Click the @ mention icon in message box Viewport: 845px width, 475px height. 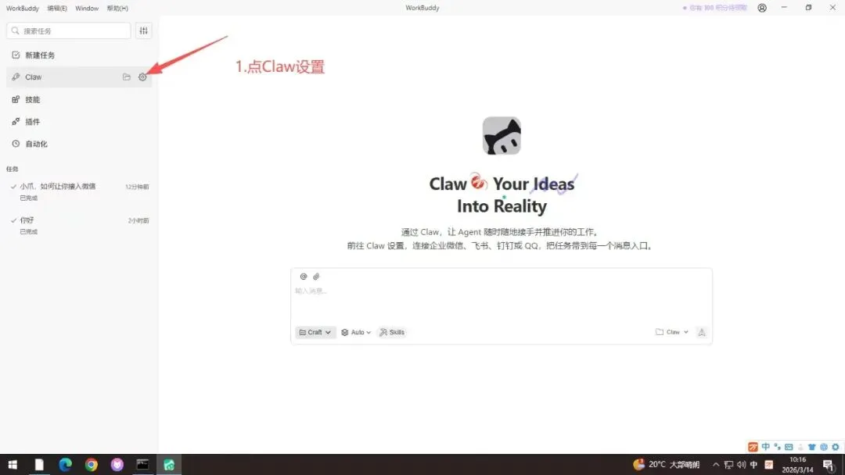pyautogui.click(x=304, y=277)
